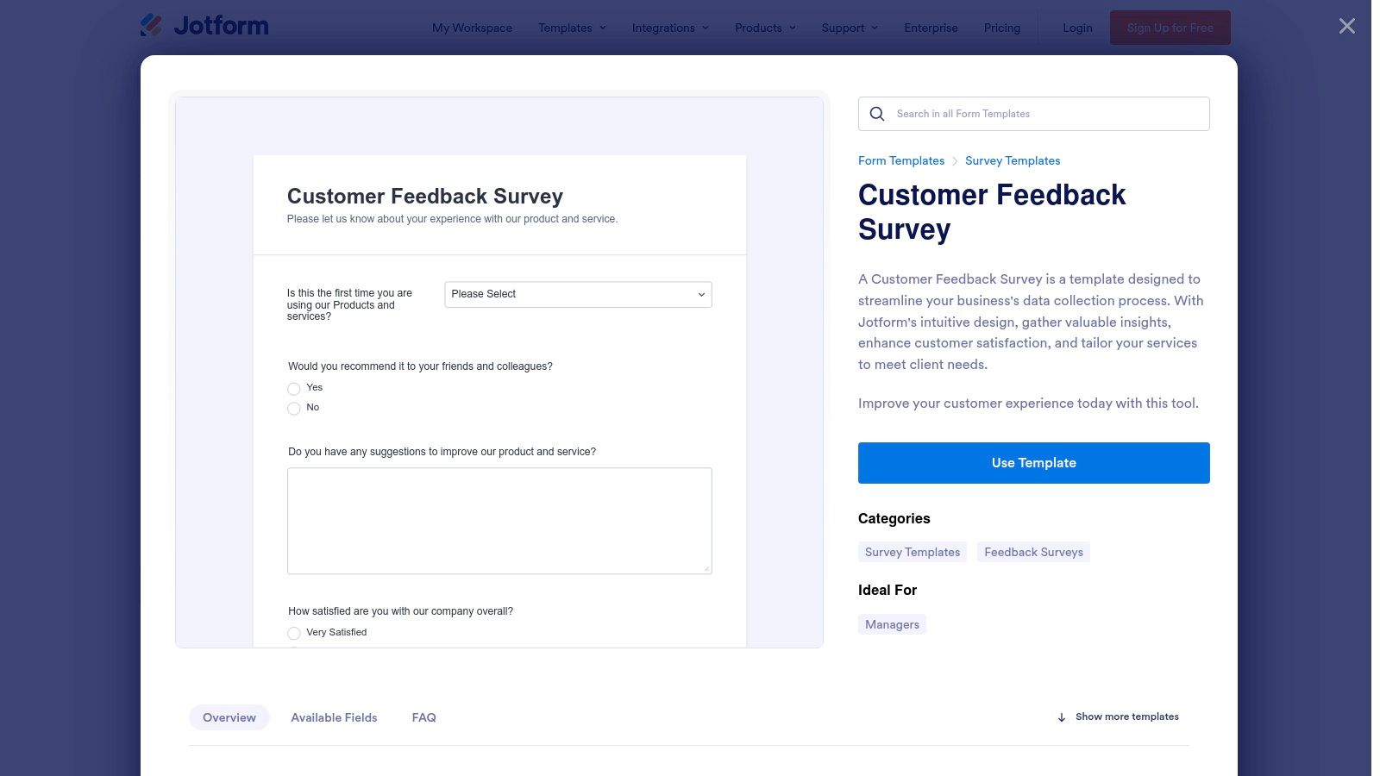
Task: Switch to the Available Fields tab
Action: 334,717
